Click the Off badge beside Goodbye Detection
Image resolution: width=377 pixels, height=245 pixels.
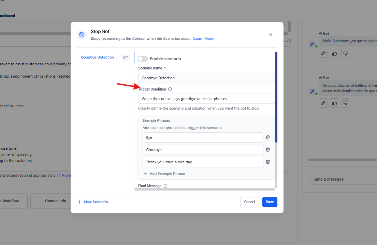pos(125,58)
